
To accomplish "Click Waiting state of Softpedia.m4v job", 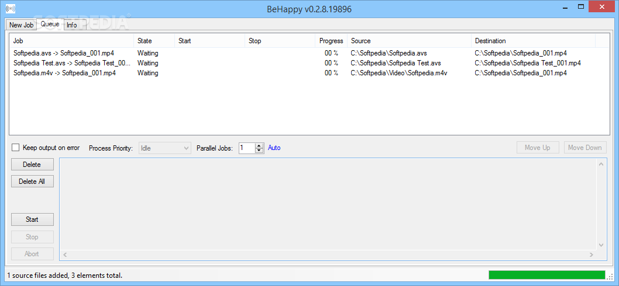I will [147, 72].
